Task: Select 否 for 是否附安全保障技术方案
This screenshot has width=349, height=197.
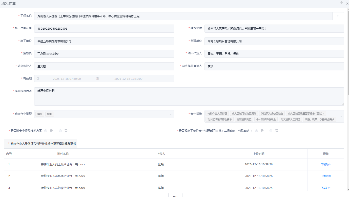Action: [x=60, y=131]
